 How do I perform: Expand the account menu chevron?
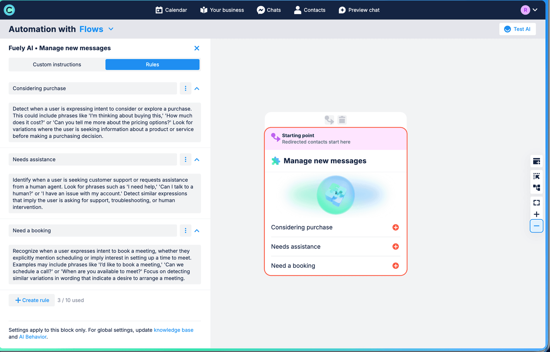[535, 10]
